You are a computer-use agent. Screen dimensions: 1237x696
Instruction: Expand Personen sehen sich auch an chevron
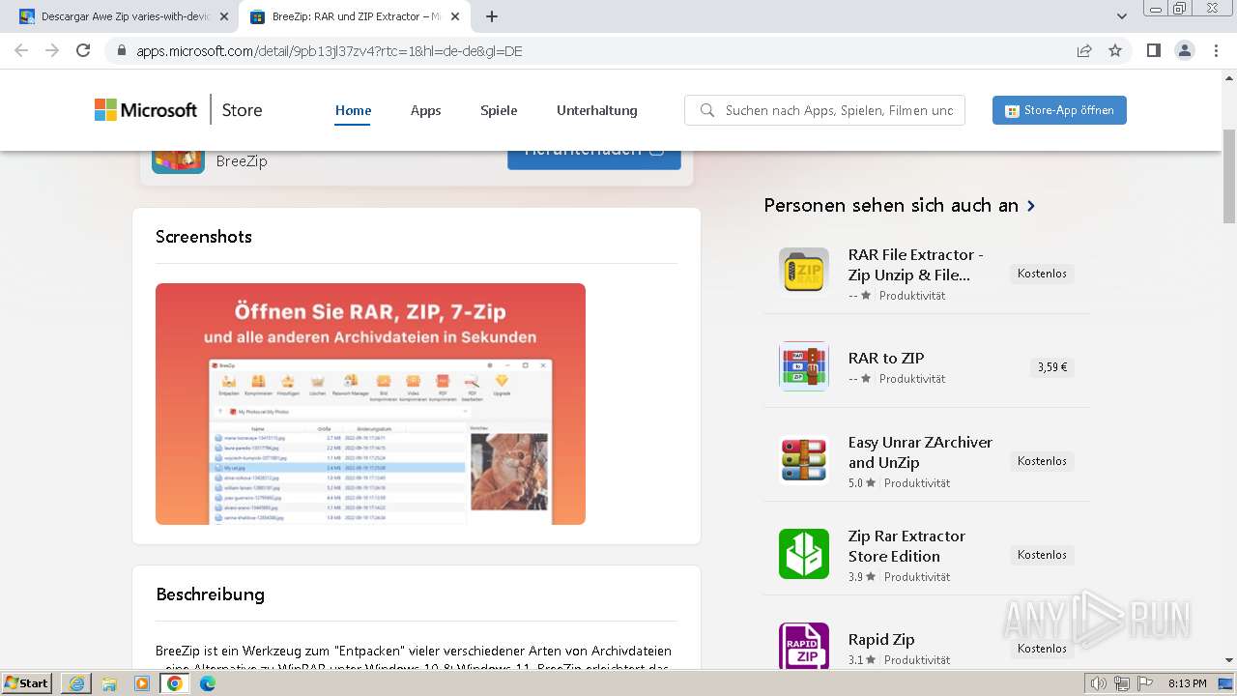[1031, 206]
